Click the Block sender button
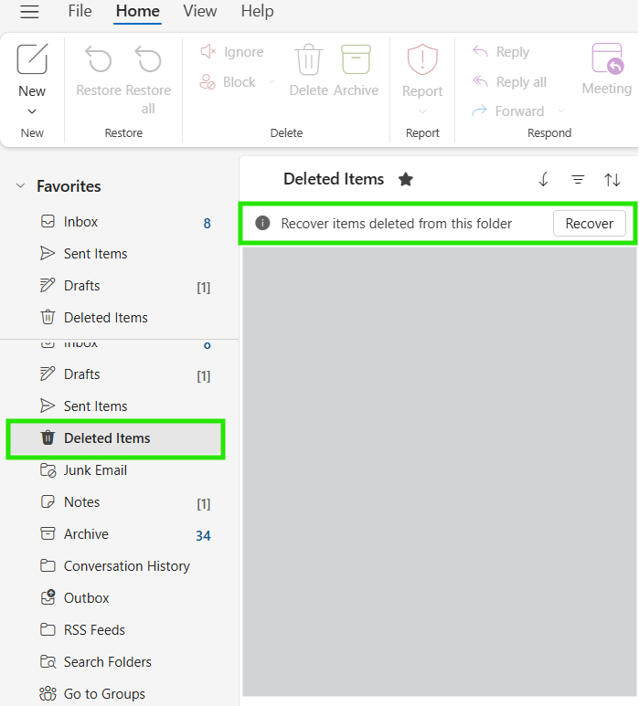The height and width of the screenshot is (706, 639). (x=228, y=82)
